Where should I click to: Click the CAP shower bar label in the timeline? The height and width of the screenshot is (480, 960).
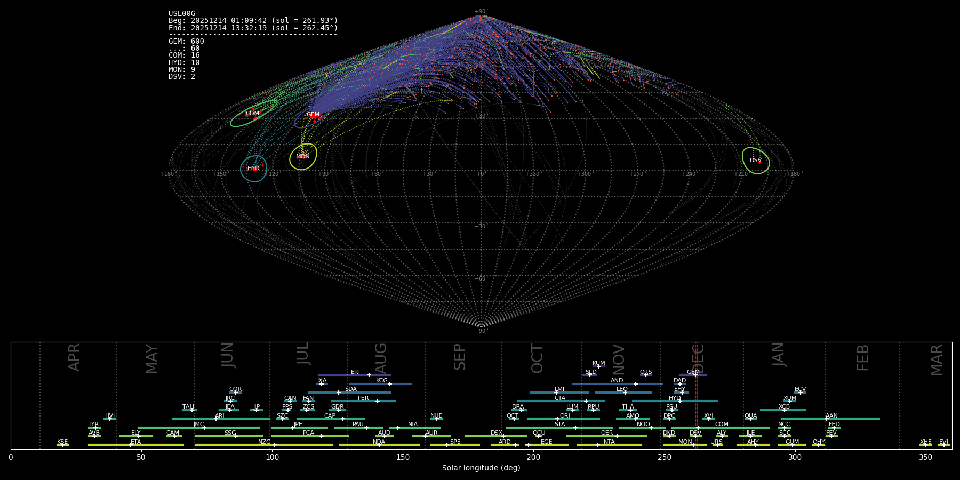pyautogui.click(x=330, y=416)
